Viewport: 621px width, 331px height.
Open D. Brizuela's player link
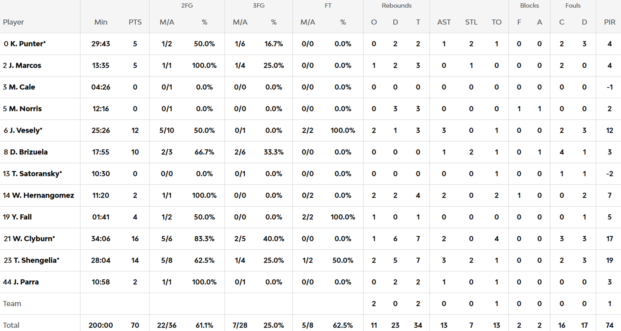pos(29,152)
